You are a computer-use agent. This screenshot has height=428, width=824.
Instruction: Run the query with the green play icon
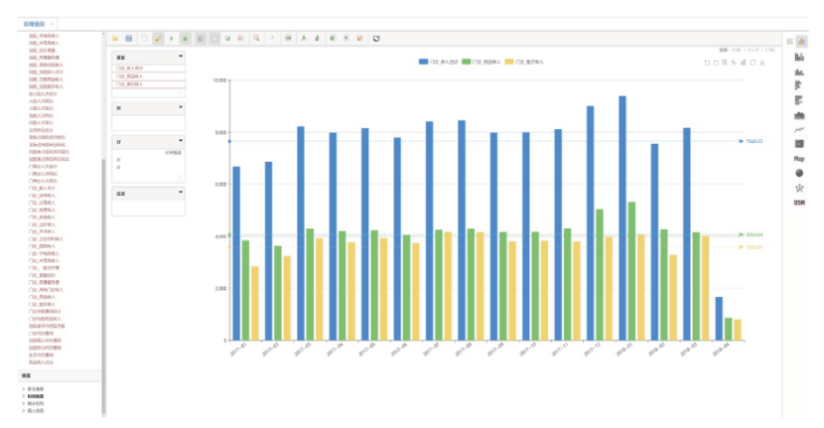pos(172,38)
